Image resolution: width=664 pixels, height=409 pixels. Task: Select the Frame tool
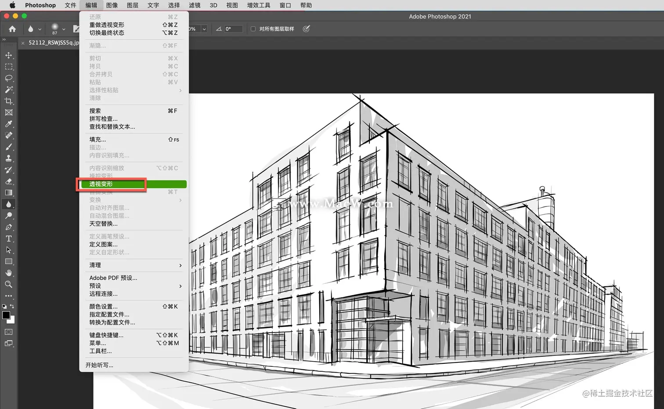[9, 112]
